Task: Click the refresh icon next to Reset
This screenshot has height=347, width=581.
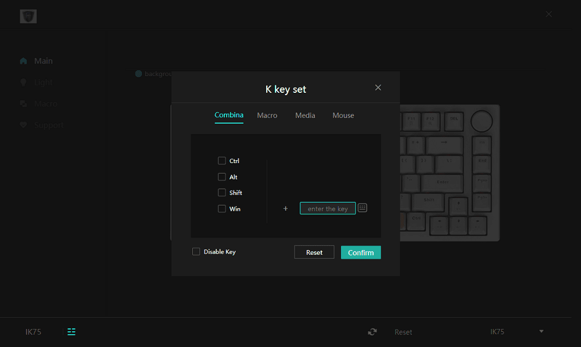Action: click(x=372, y=332)
